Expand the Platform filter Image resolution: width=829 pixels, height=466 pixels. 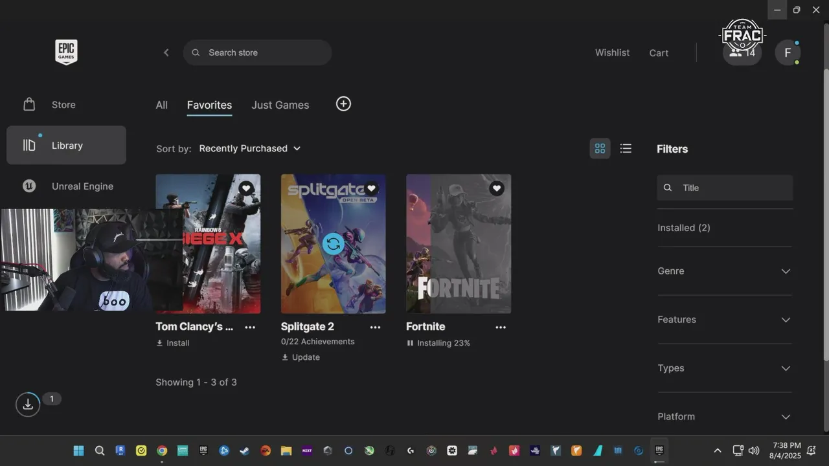[x=725, y=417]
